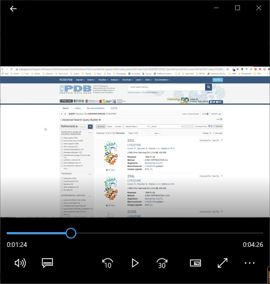Screen dimensions: 270x284
Task: Switch to the Browse Annotations tab
Action: point(95,108)
